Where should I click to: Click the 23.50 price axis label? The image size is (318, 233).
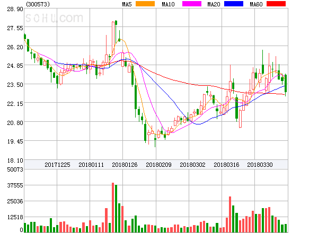(x=15, y=85)
